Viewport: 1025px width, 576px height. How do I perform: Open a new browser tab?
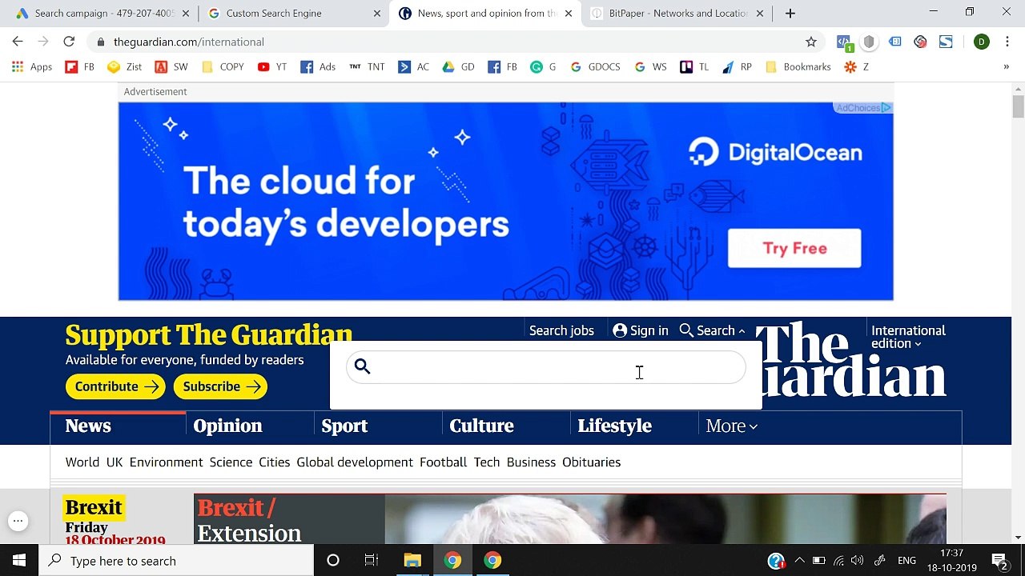coord(790,14)
